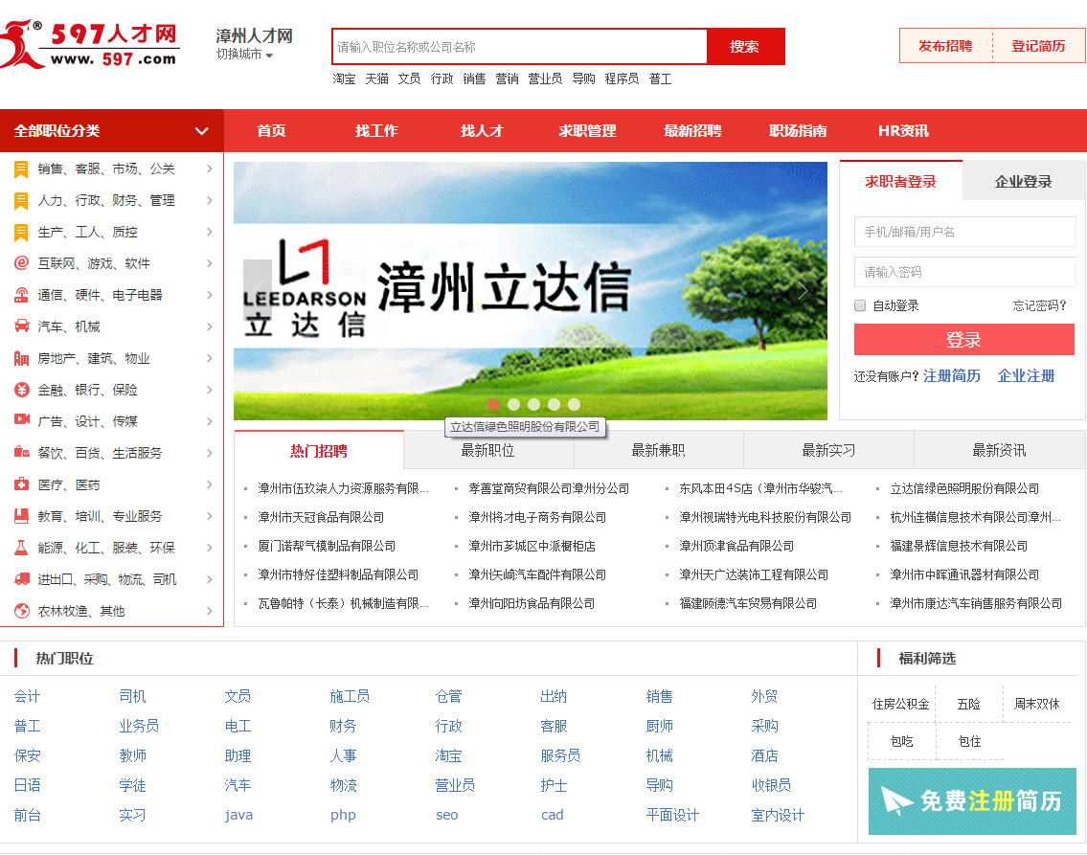Open the 会计 hot job link
This screenshot has width=1087, height=855.
pos(27,696)
